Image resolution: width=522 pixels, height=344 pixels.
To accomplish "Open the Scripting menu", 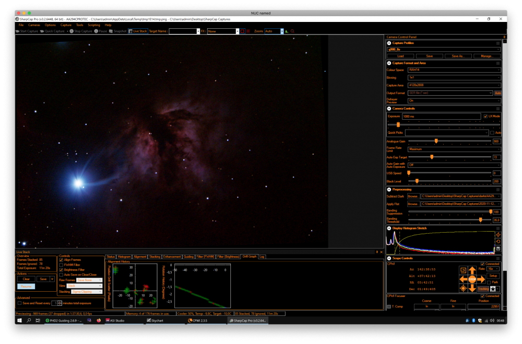I will coord(94,25).
